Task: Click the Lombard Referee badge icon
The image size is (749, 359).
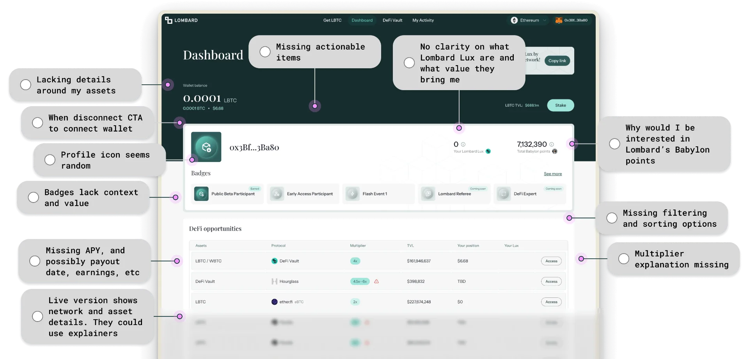Action: tap(428, 194)
